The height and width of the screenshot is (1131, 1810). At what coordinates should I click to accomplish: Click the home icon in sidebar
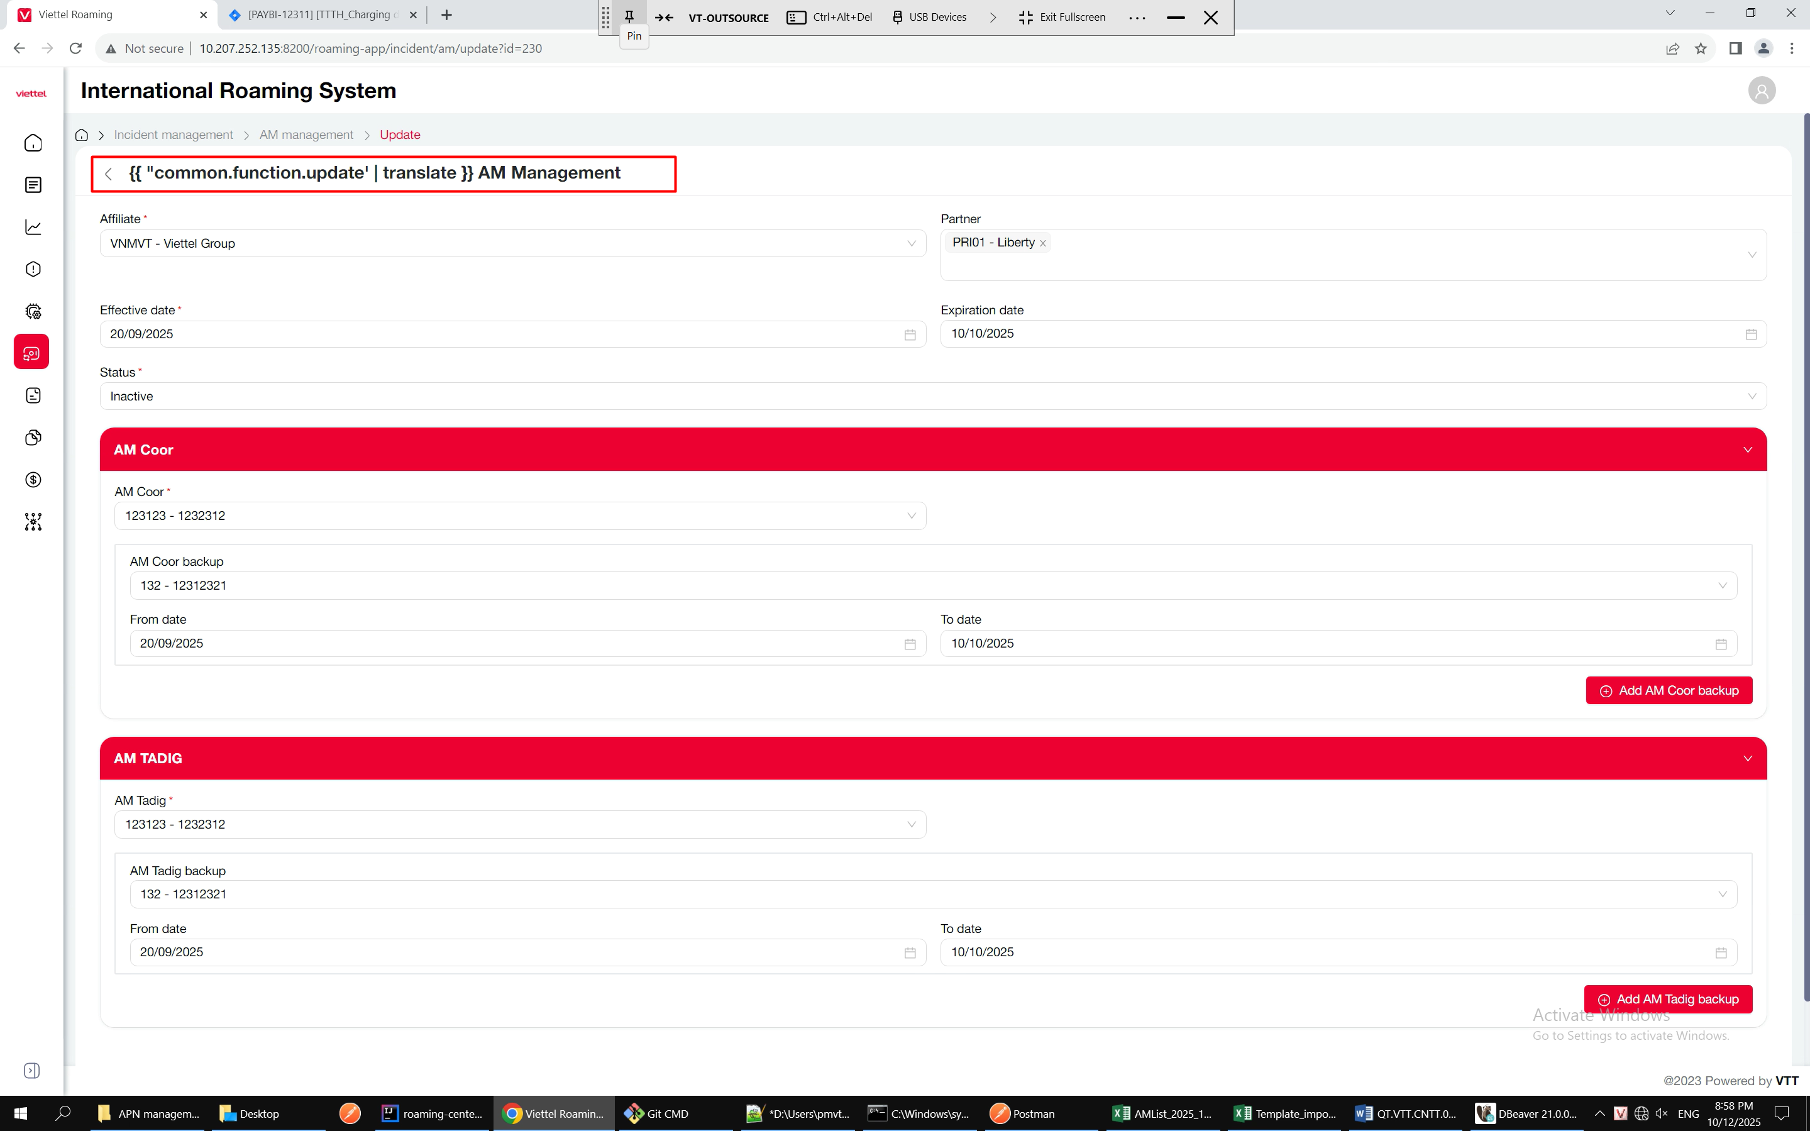(x=33, y=143)
